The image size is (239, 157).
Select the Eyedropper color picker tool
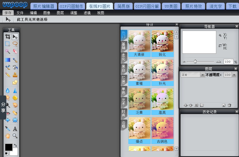click(8, 129)
